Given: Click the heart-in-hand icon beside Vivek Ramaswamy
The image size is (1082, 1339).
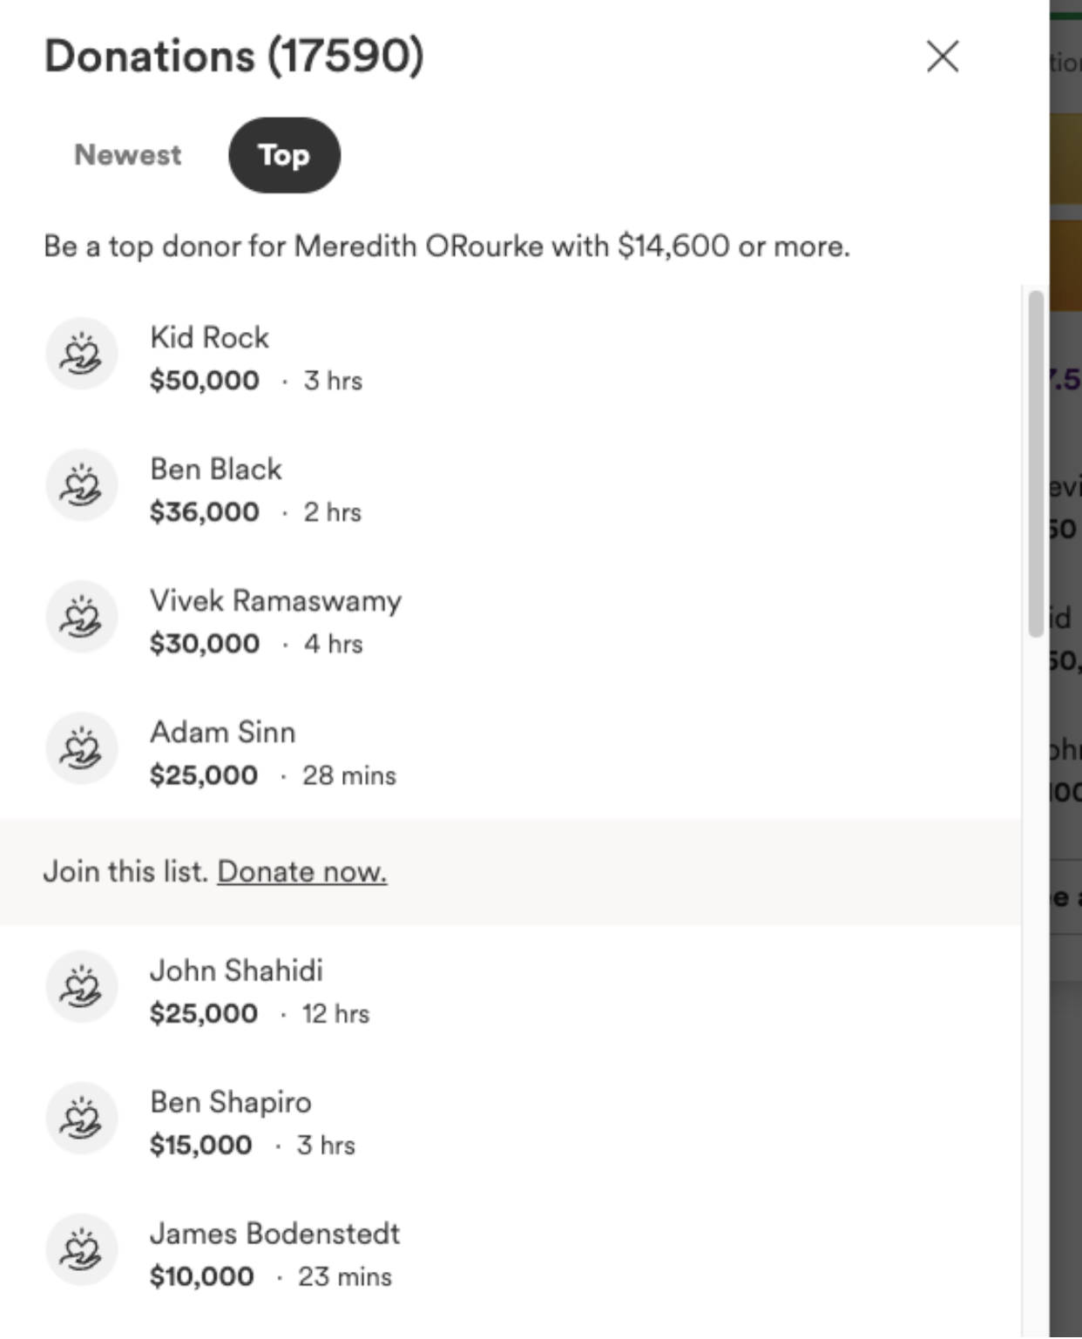Looking at the screenshot, I should 82,617.
